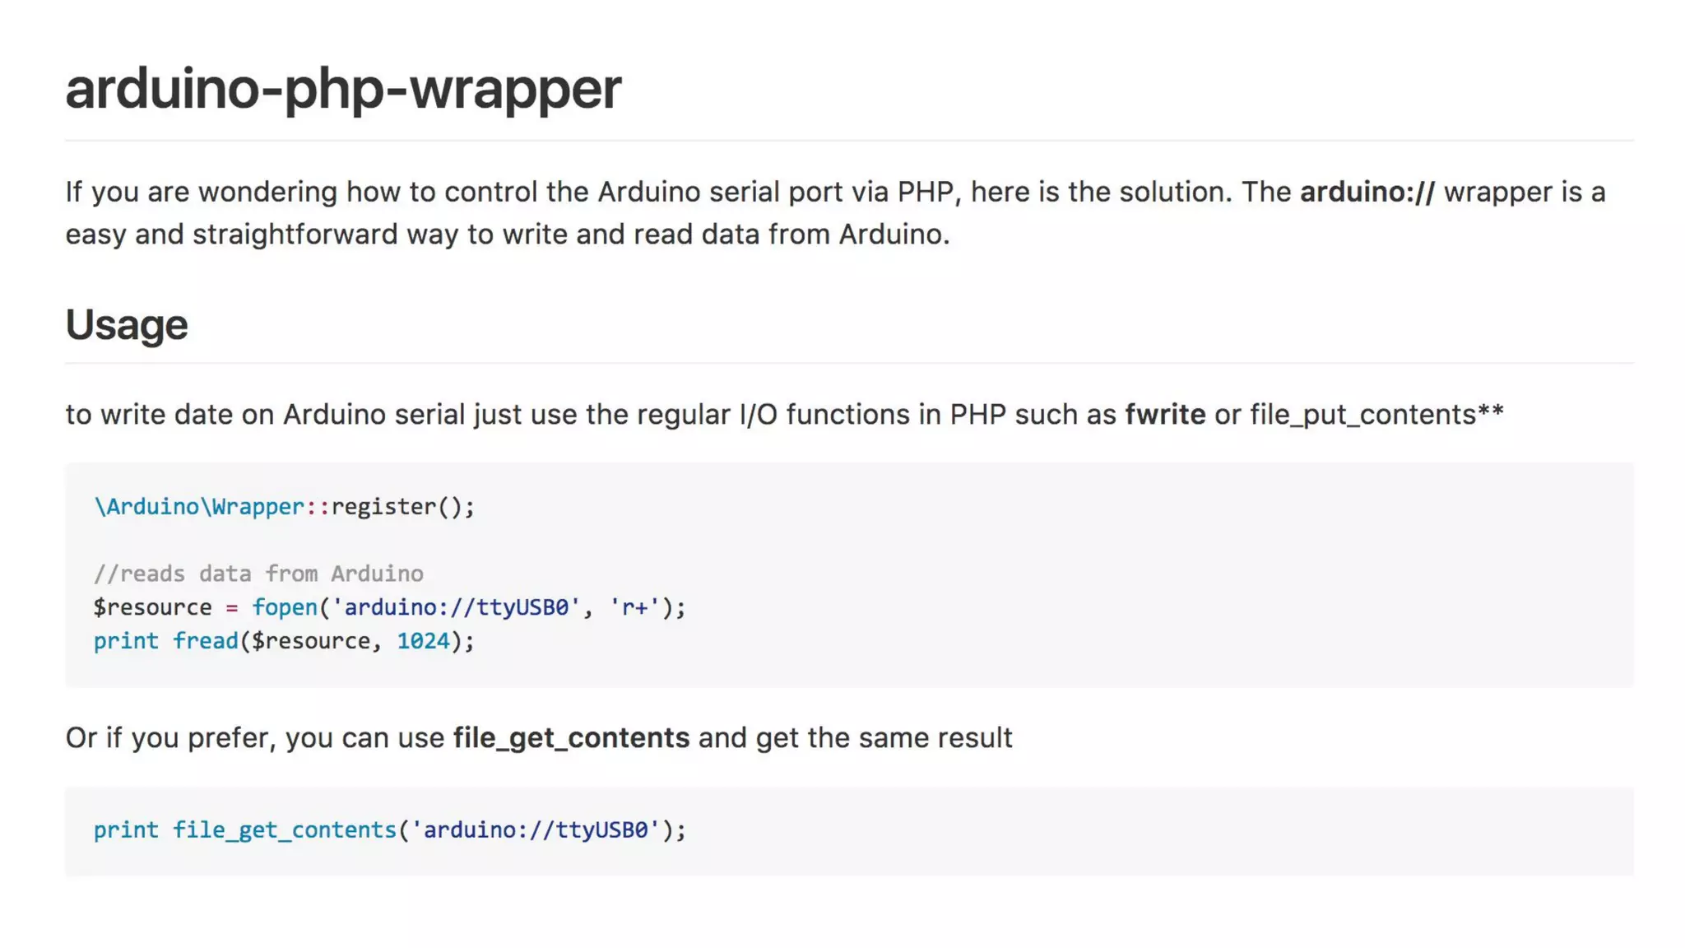Click the bold arduino:// text in intro

(1367, 192)
